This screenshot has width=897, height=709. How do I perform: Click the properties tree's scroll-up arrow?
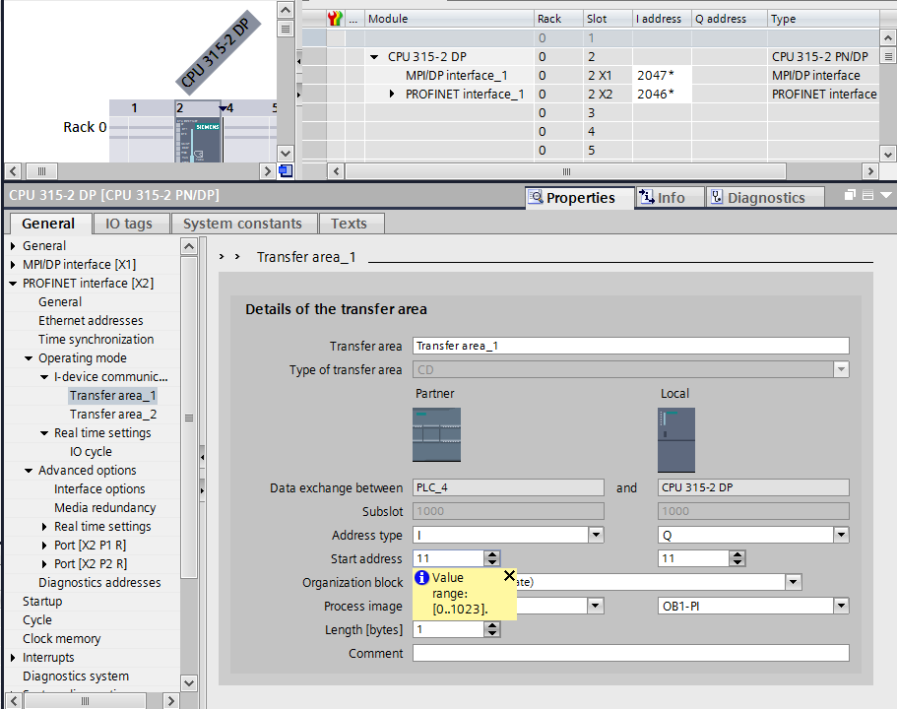(x=189, y=246)
